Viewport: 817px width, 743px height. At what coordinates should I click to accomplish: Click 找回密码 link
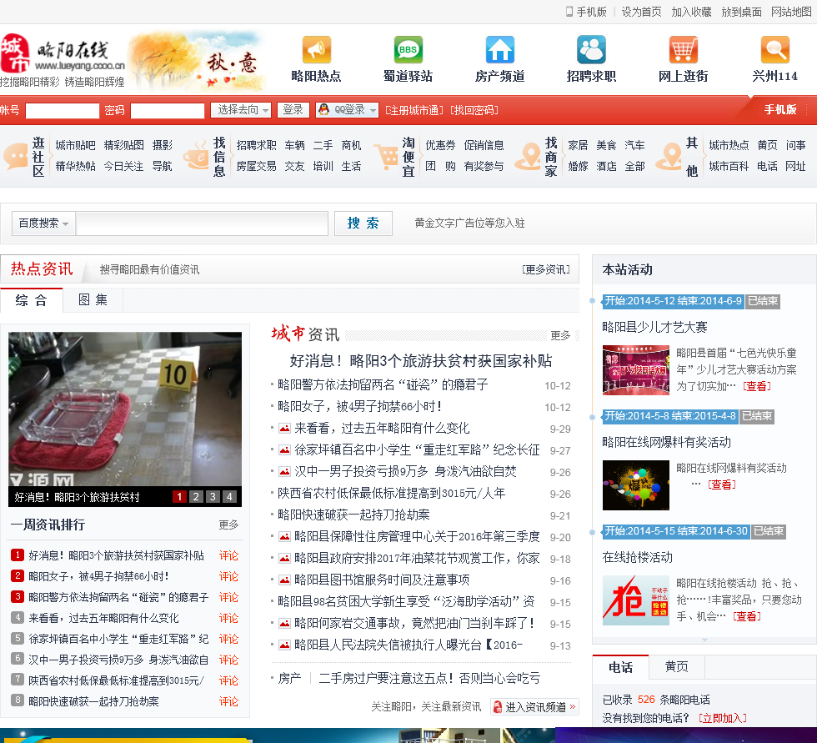pyautogui.click(x=474, y=110)
